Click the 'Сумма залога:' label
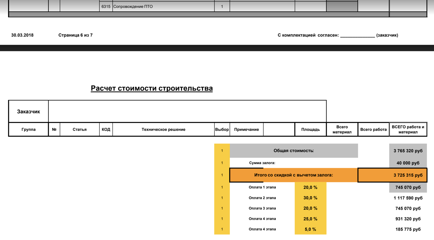 coord(262,163)
